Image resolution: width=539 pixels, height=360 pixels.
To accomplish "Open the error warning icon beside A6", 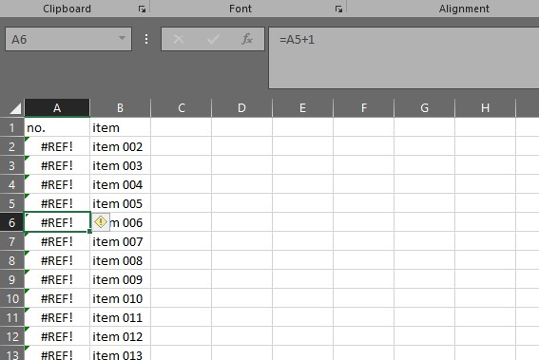I will pyautogui.click(x=101, y=222).
